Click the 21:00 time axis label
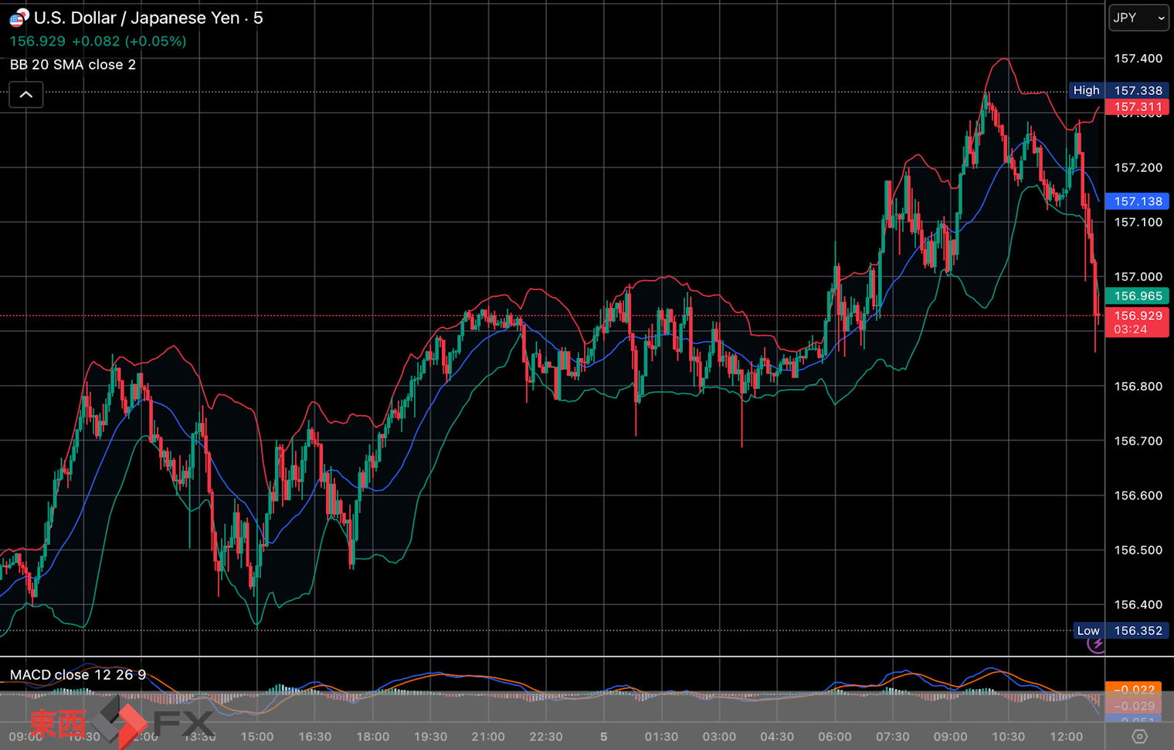1174x750 pixels. pyautogui.click(x=488, y=737)
